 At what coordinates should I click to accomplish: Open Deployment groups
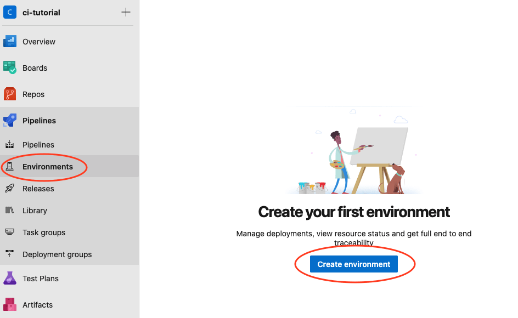point(57,254)
